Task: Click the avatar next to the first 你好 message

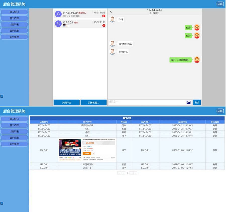Action: (x=112, y=20)
